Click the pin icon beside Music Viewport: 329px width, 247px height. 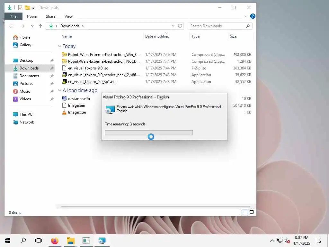click(x=52, y=91)
